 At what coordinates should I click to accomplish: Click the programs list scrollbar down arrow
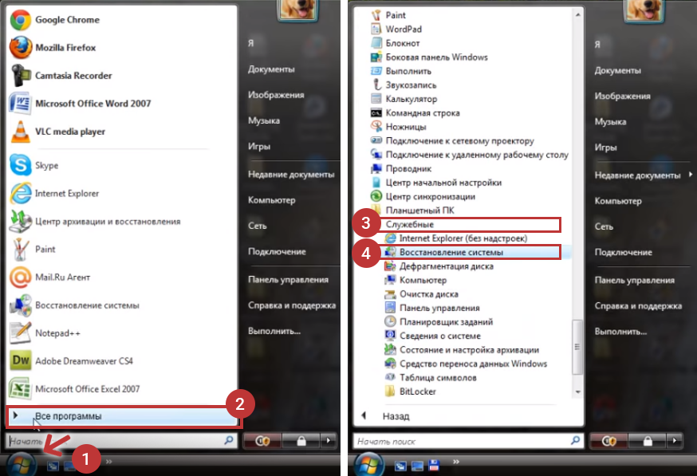(577, 391)
